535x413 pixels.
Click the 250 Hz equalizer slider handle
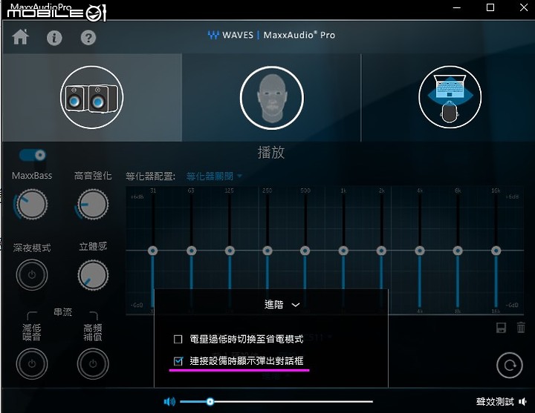click(x=267, y=251)
